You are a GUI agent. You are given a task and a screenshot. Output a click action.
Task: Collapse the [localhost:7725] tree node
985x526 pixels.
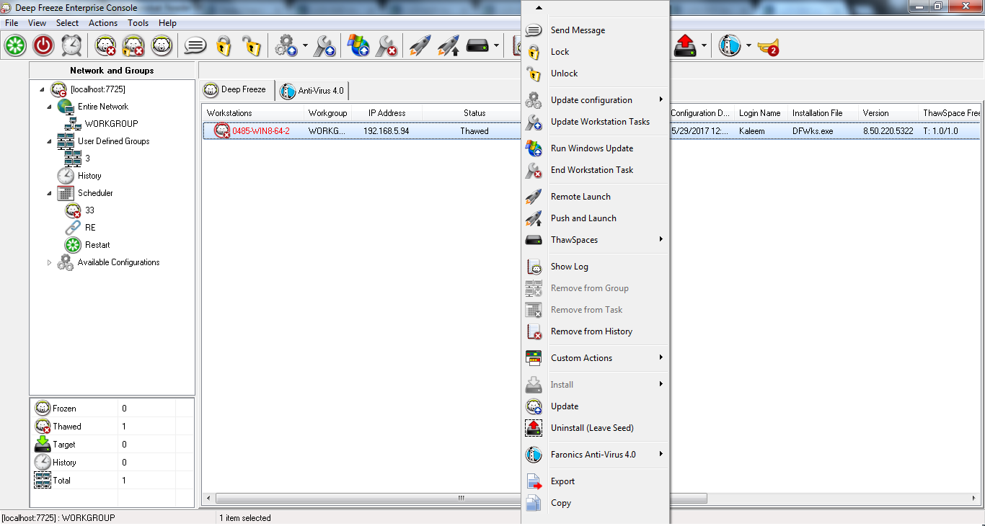[x=42, y=89]
